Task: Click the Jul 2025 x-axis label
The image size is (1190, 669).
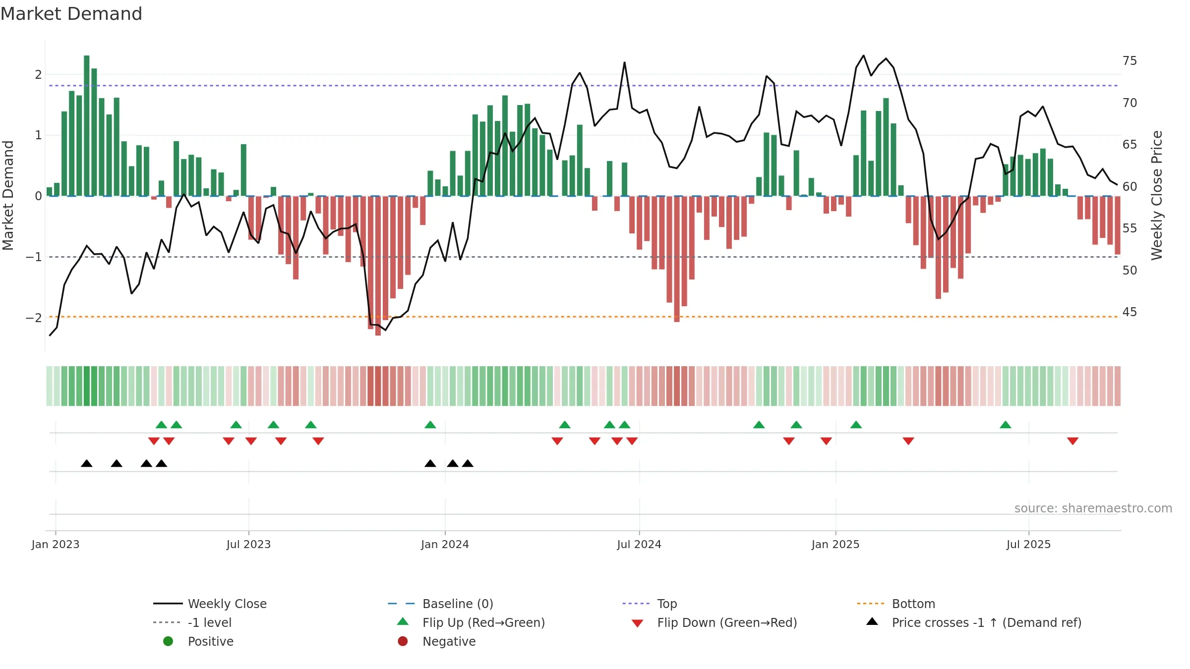Action: click(1029, 545)
